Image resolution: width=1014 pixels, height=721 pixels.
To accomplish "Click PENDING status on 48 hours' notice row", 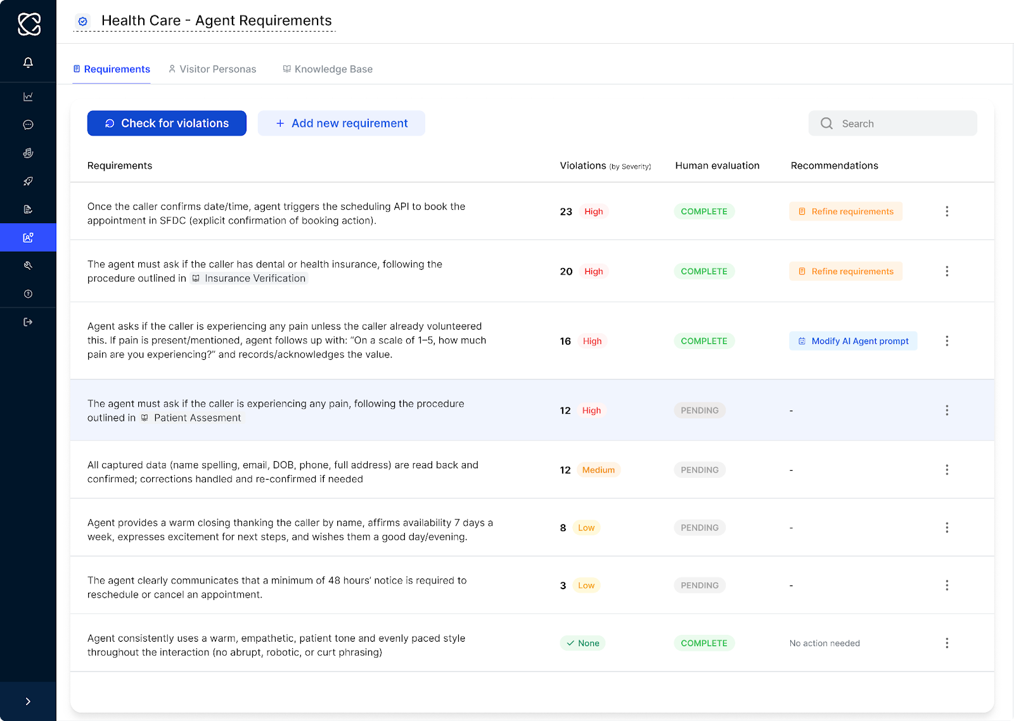I will pyautogui.click(x=700, y=585).
